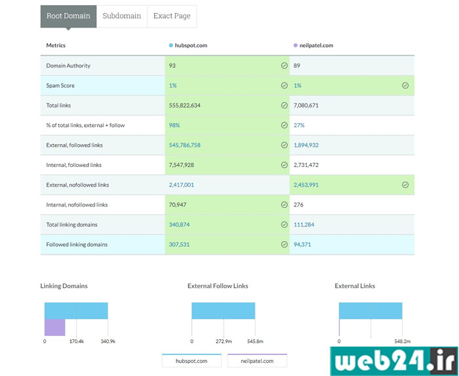Select the 7,080,671 total links value
The height and width of the screenshot is (376, 459).
[x=306, y=105]
